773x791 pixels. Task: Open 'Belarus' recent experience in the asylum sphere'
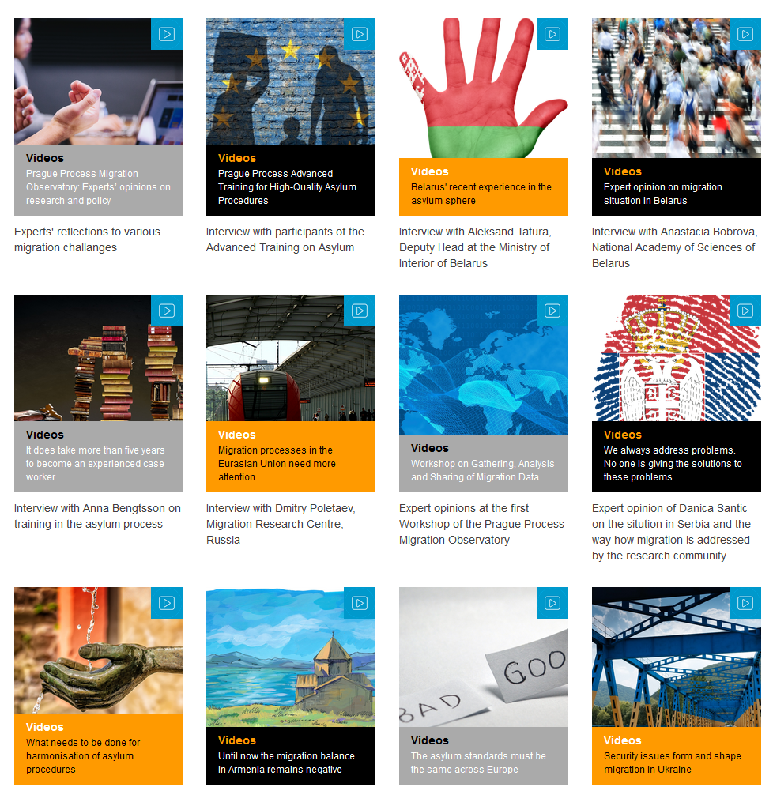[x=481, y=194]
